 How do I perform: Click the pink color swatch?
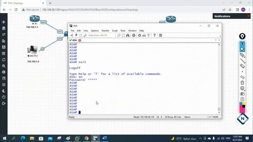coord(242,110)
